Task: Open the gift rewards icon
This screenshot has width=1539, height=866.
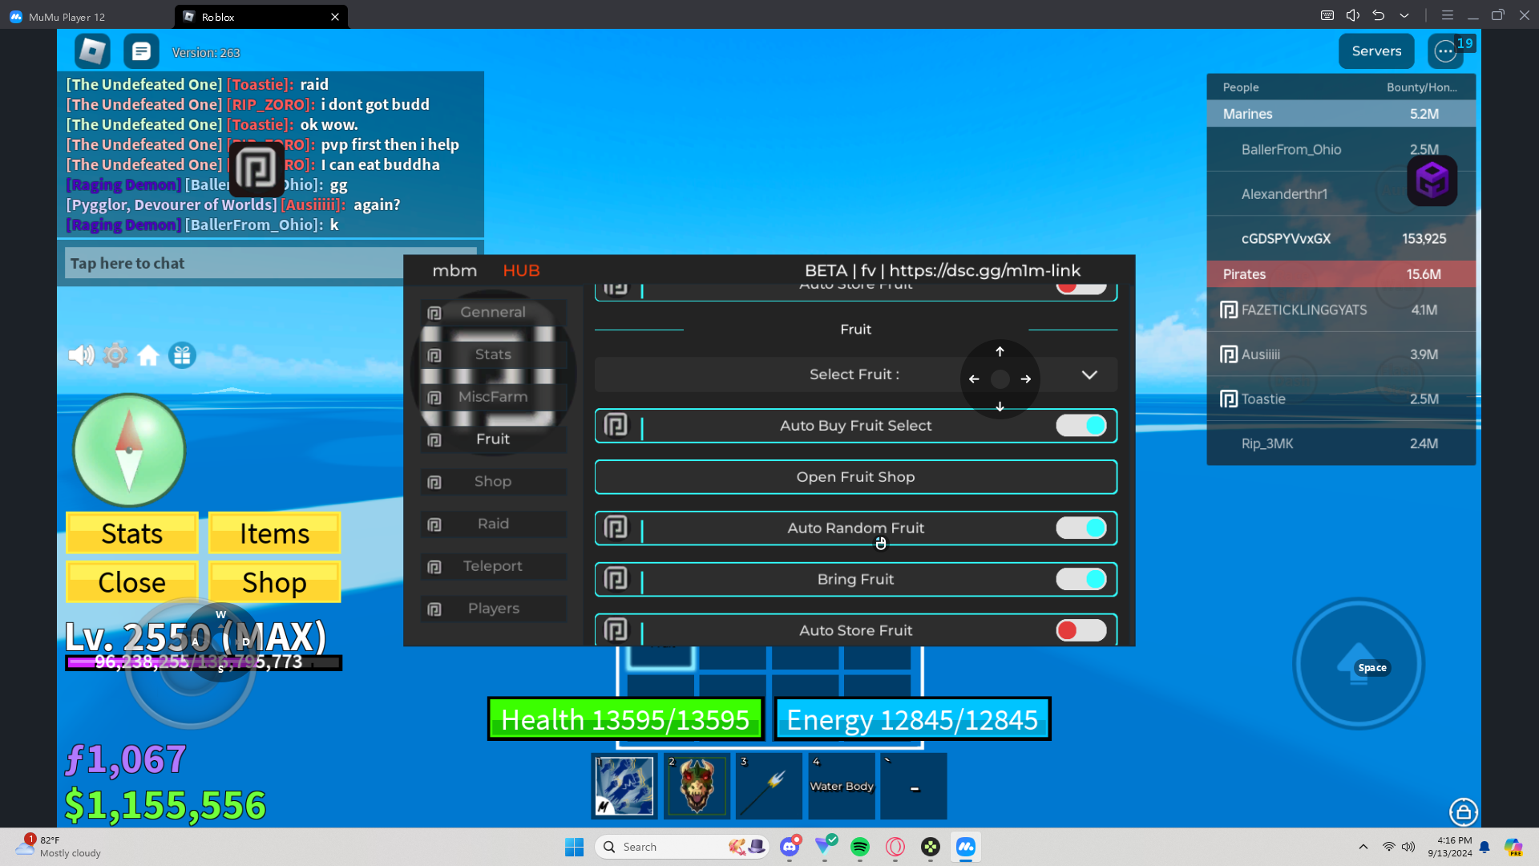Action: pyautogui.click(x=182, y=354)
